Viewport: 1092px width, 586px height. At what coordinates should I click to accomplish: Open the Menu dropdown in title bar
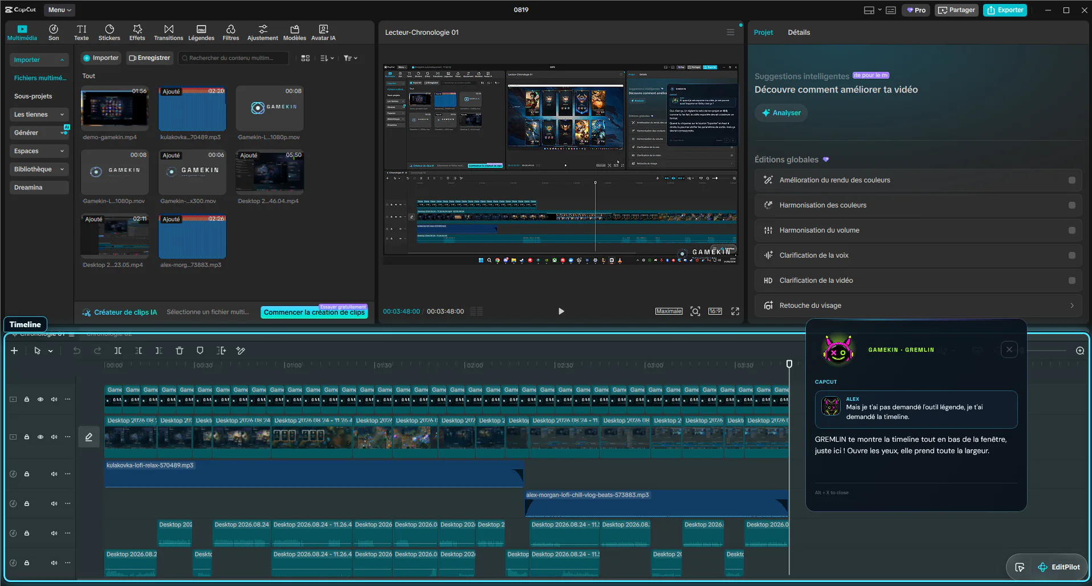[x=60, y=10]
